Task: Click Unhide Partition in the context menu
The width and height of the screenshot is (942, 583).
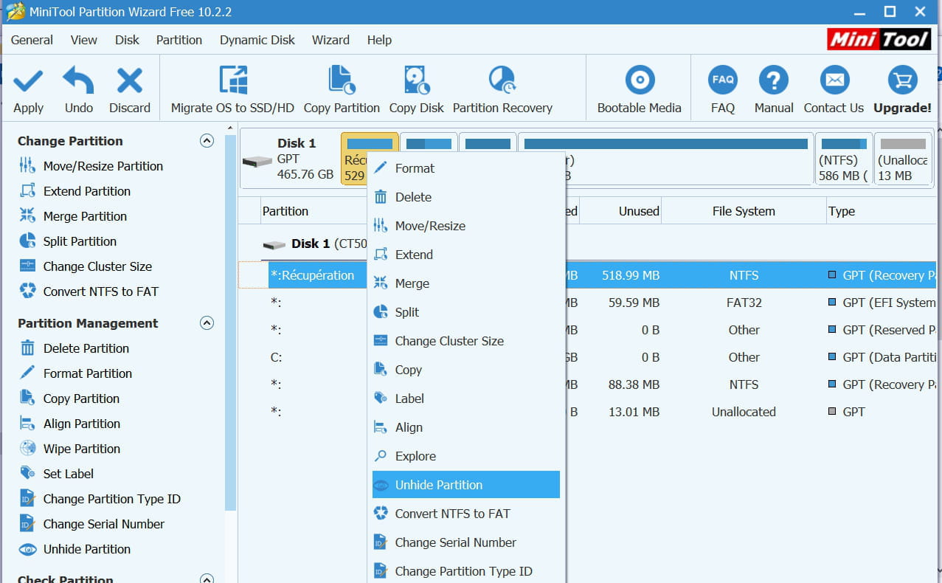Action: [466, 485]
